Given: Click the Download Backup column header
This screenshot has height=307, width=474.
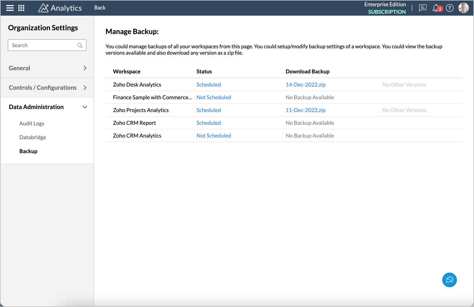Looking at the screenshot, I should (x=307, y=72).
